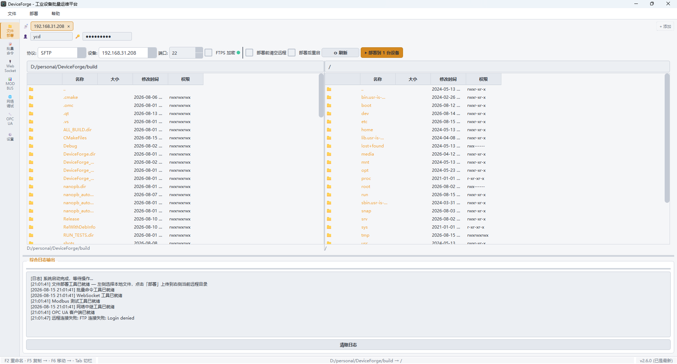Click the folder icon of local Release row
677x364 pixels.
point(31,219)
